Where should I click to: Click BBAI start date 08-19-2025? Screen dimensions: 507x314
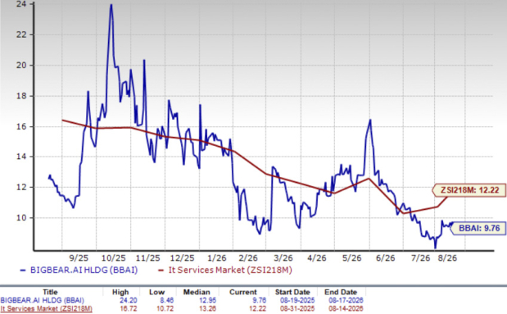297,300
